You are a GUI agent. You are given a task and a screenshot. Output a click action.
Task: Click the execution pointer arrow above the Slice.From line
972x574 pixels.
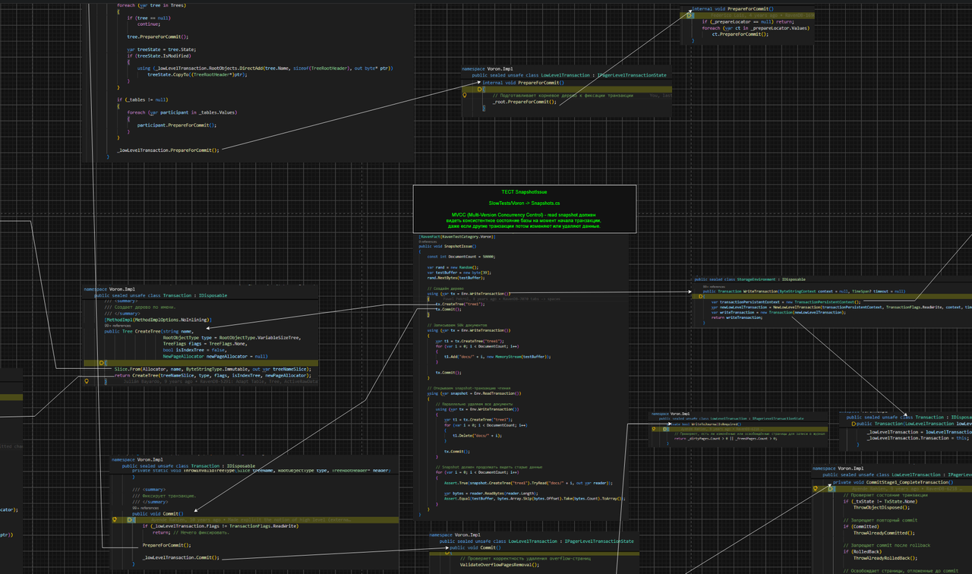[x=101, y=363]
